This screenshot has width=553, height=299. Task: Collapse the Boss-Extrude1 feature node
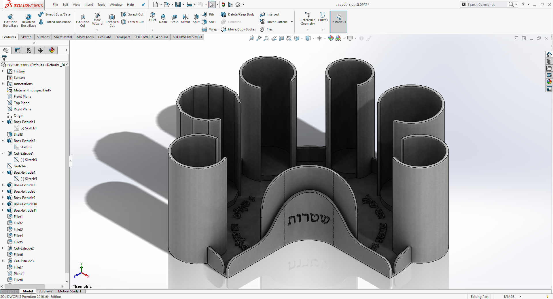tap(3, 122)
